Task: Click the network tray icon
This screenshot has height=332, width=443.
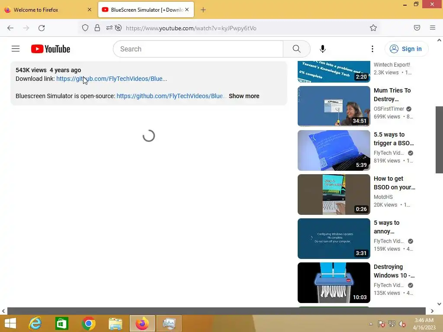Action: tap(392, 324)
